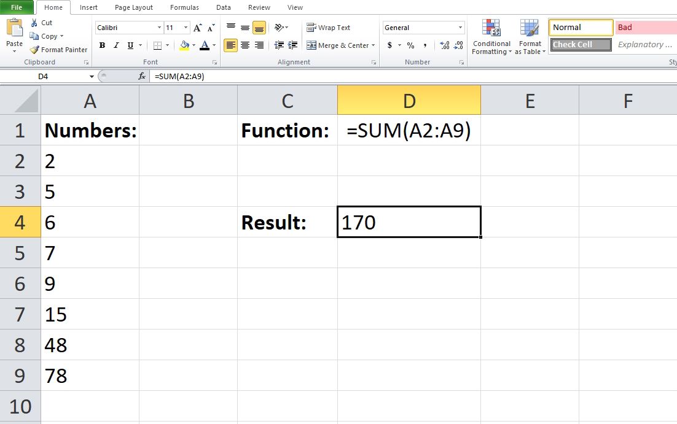Toggle italic formatting
677x424 pixels.
[x=115, y=45]
